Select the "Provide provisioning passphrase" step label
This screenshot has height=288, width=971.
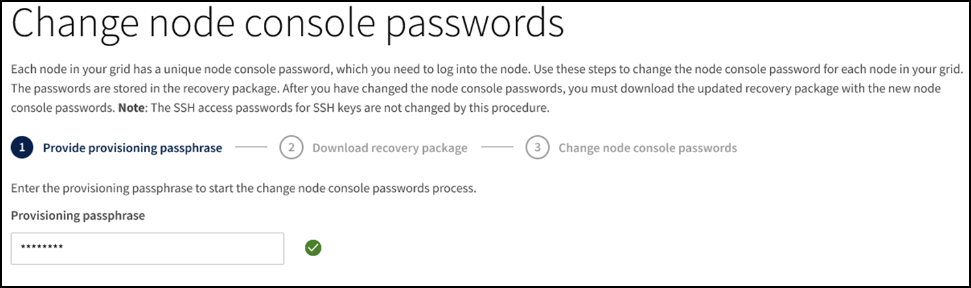[x=132, y=148]
